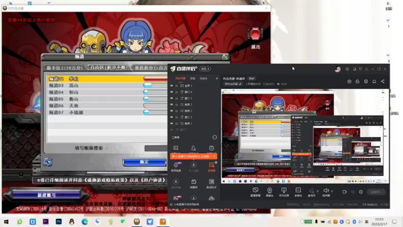
Task: Open the user avatar in streaming app title bar
Action: point(338,69)
